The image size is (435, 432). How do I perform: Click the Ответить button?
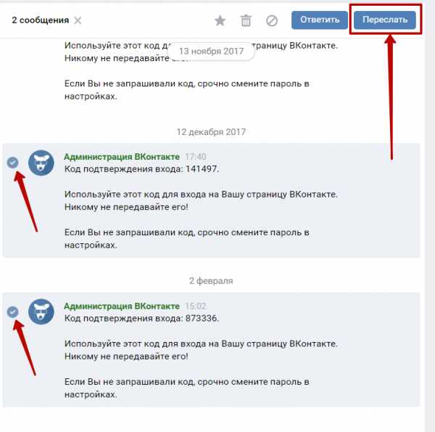pyautogui.click(x=320, y=20)
